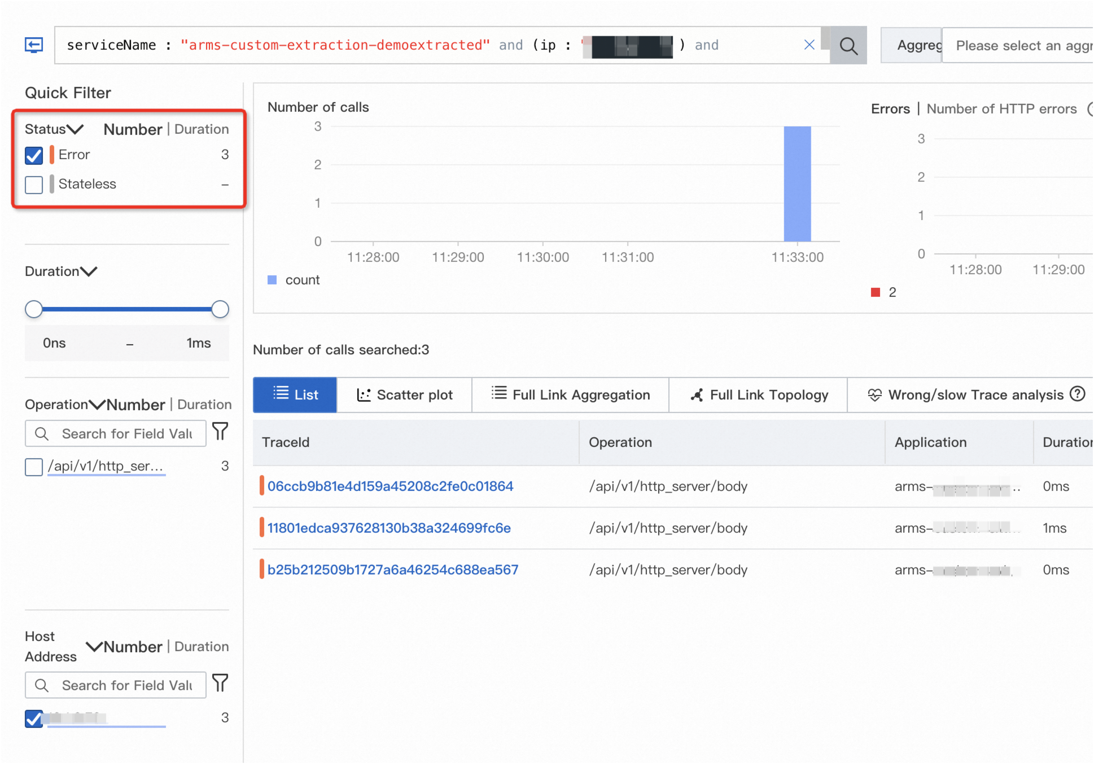Click the magnifier search button

848,46
